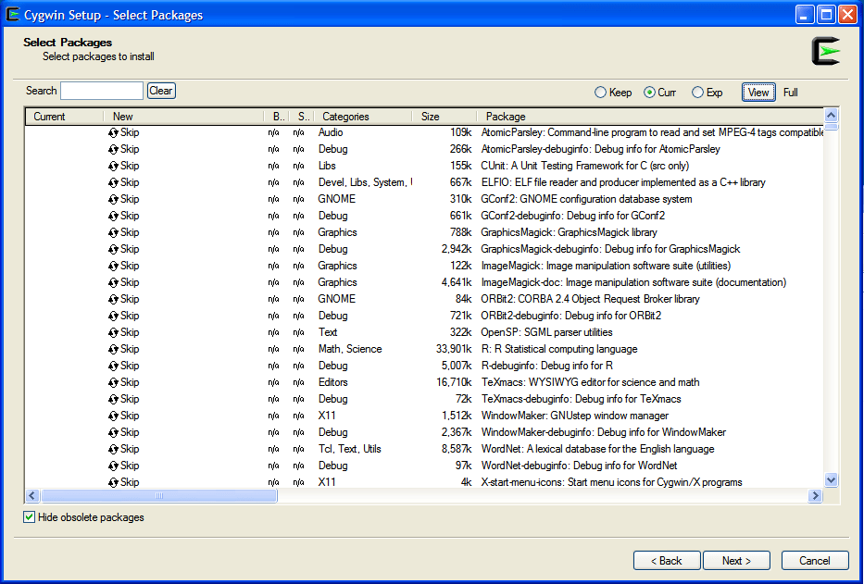Select the Editors category cell

pos(332,382)
